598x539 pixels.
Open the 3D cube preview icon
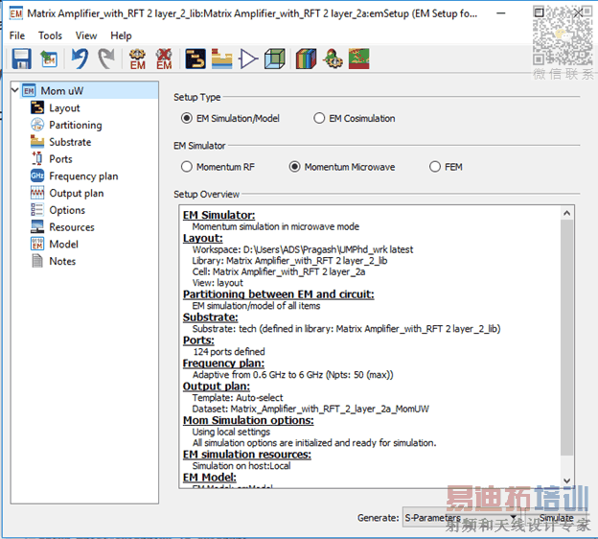coord(275,59)
